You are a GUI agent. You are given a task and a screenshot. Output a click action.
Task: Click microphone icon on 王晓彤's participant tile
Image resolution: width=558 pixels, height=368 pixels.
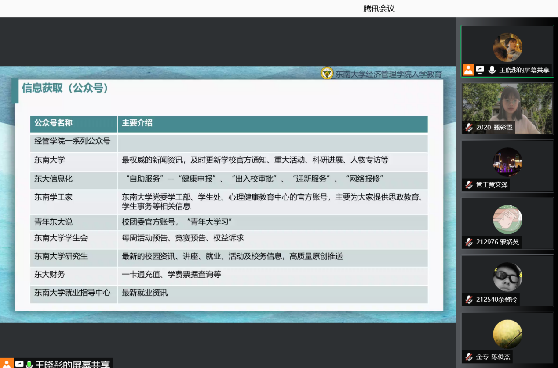(492, 70)
